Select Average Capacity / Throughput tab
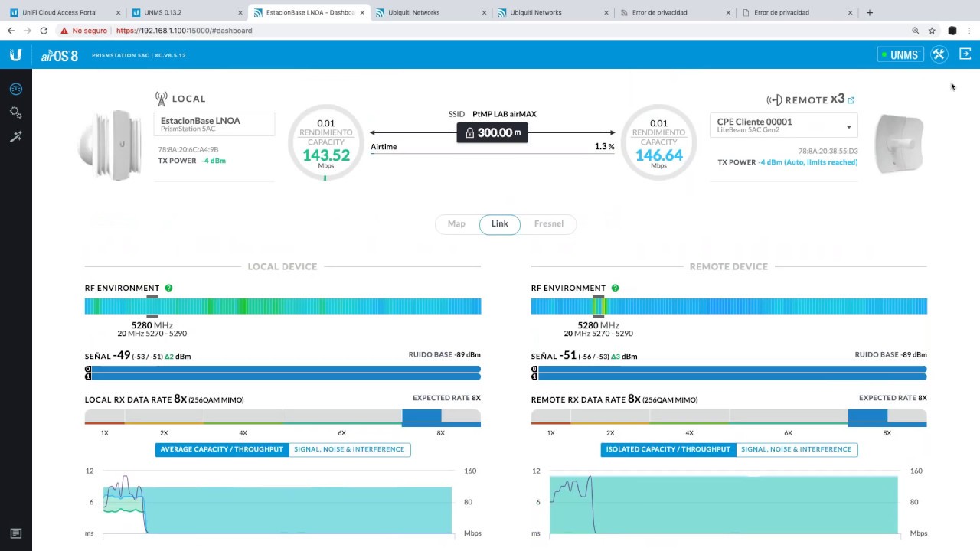Screen dimensions: 980x551 (222, 449)
